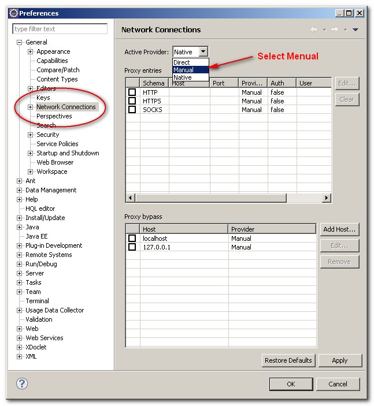Screen dimensions: 374x406
Task: Go forward using the forward arrow icon
Action: (x=335, y=29)
